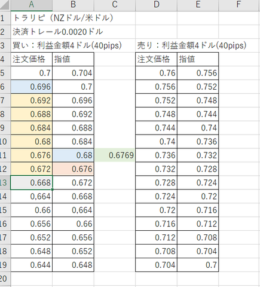Select cell E7 with 0.748

click(198, 100)
